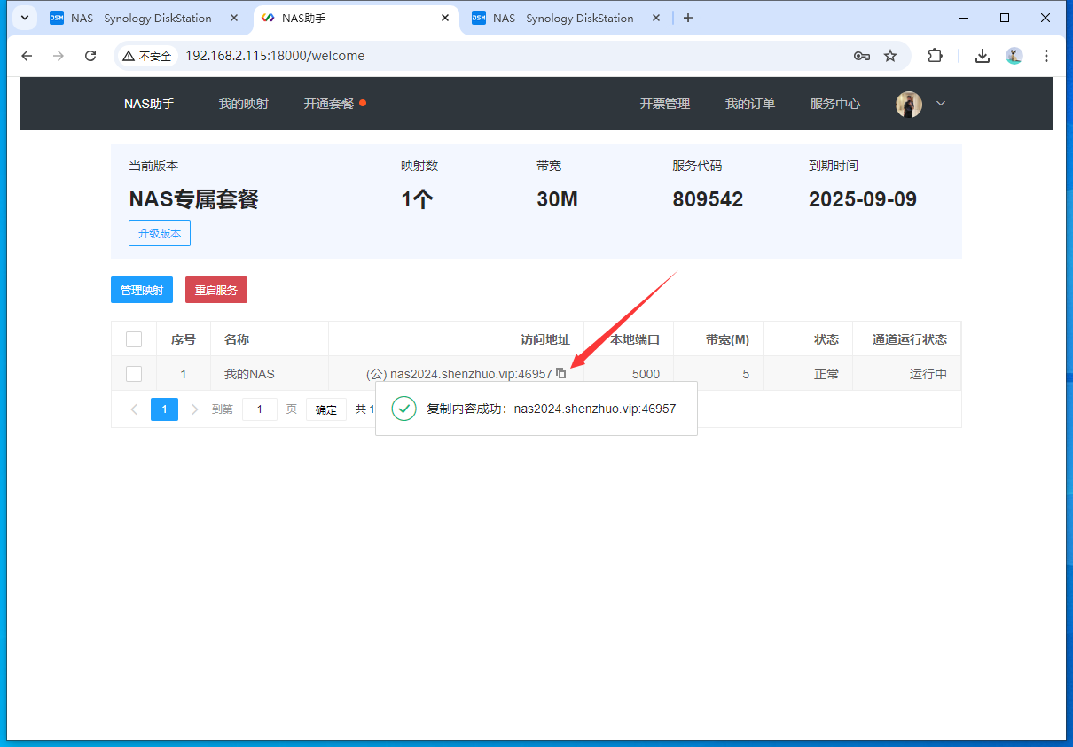Open the Chrome downloads icon
Viewport: 1073px width, 747px height.
point(983,56)
